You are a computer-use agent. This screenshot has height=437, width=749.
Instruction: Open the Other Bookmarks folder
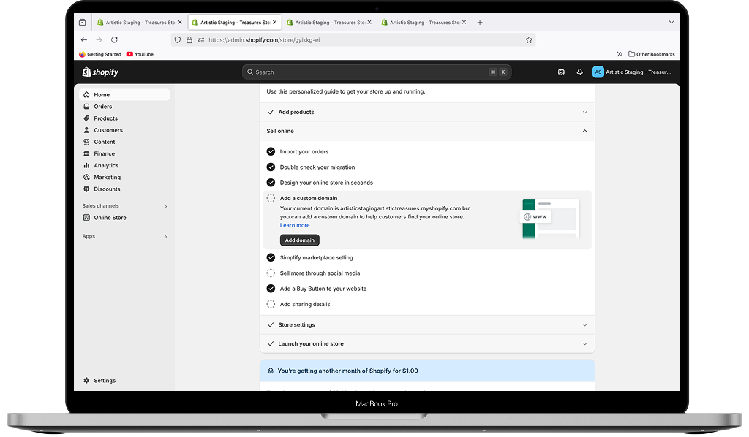pyautogui.click(x=652, y=54)
